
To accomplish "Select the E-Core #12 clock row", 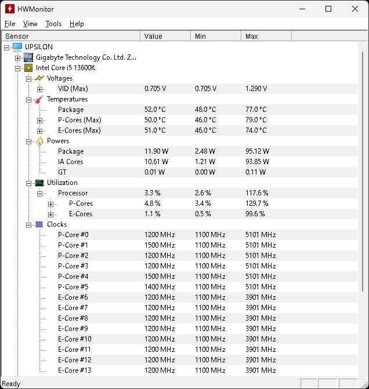I will pos(207,360).
